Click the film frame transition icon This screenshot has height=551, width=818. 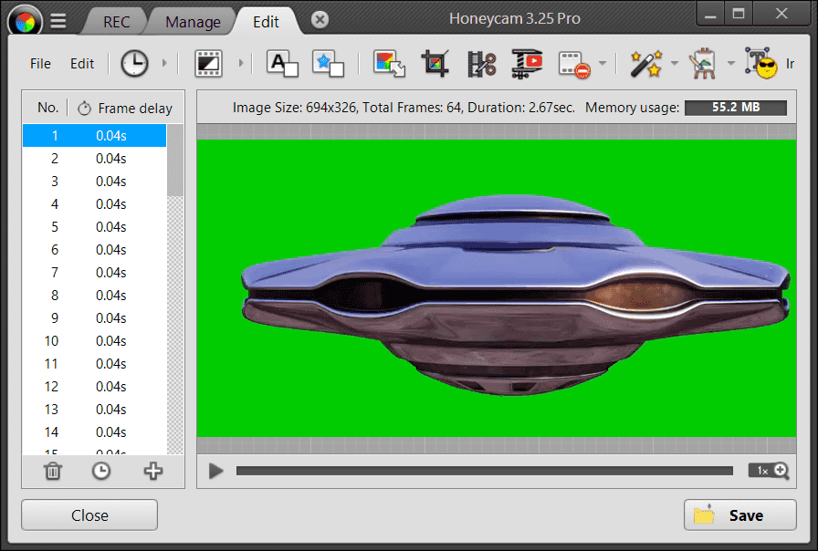pos(208,63)
